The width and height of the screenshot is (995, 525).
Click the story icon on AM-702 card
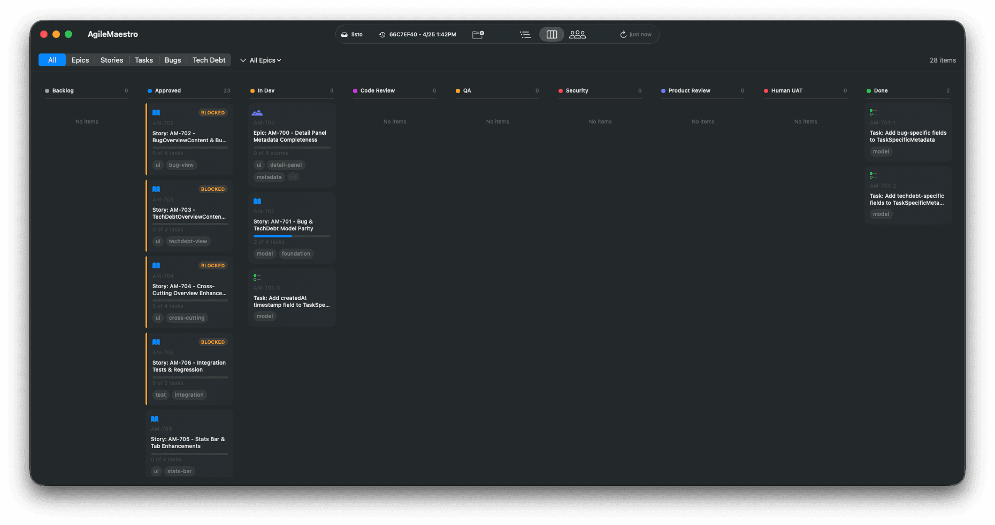tap(156, 113)
